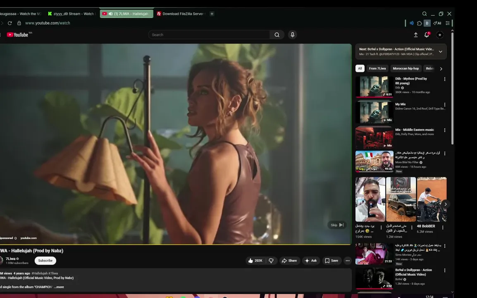This screenshot has height=298, width=477.
Task: Select the partially visible Related chip
Action: pyautogui.click(x=429, y=69)
